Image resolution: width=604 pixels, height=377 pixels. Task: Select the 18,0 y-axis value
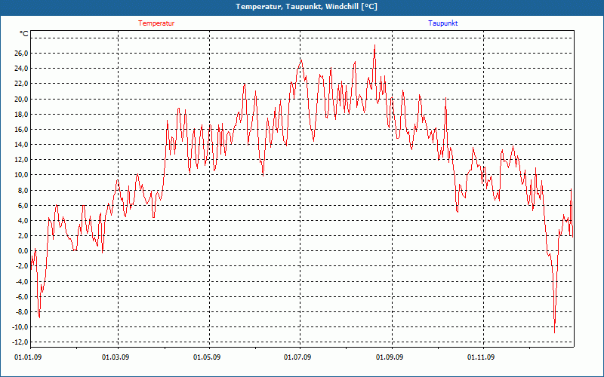pyautogui.click(x=22, y=115)
